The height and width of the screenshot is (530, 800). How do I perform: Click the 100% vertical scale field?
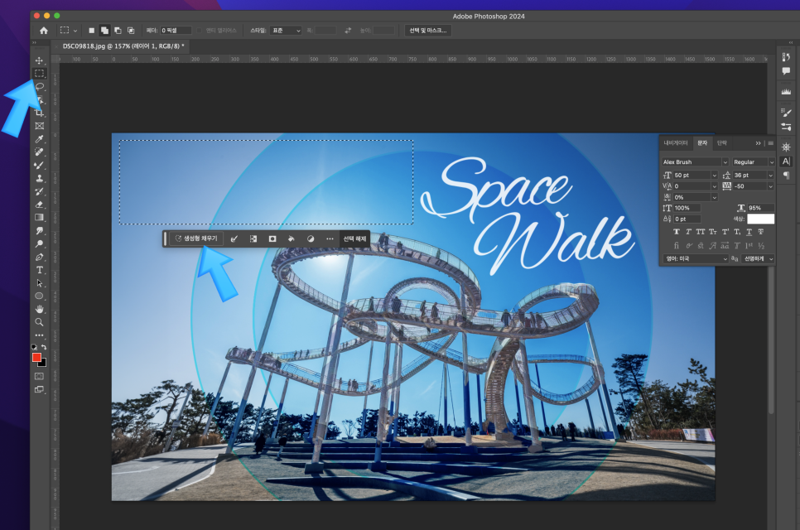[x=687, y=208]
